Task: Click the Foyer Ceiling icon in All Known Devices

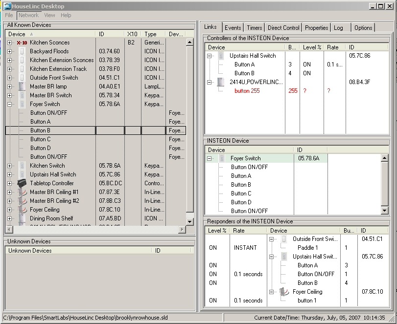Action: 23,210
